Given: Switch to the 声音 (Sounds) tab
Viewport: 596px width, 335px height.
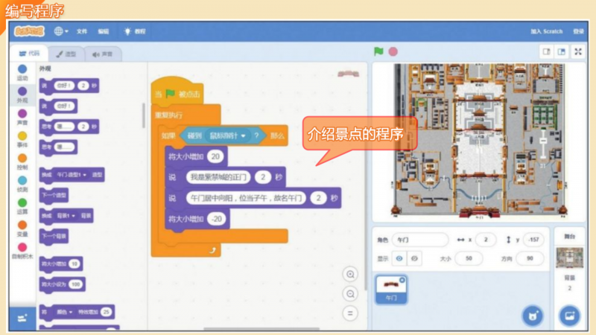Looking at the screenshot, I should (x=103, y=54).
